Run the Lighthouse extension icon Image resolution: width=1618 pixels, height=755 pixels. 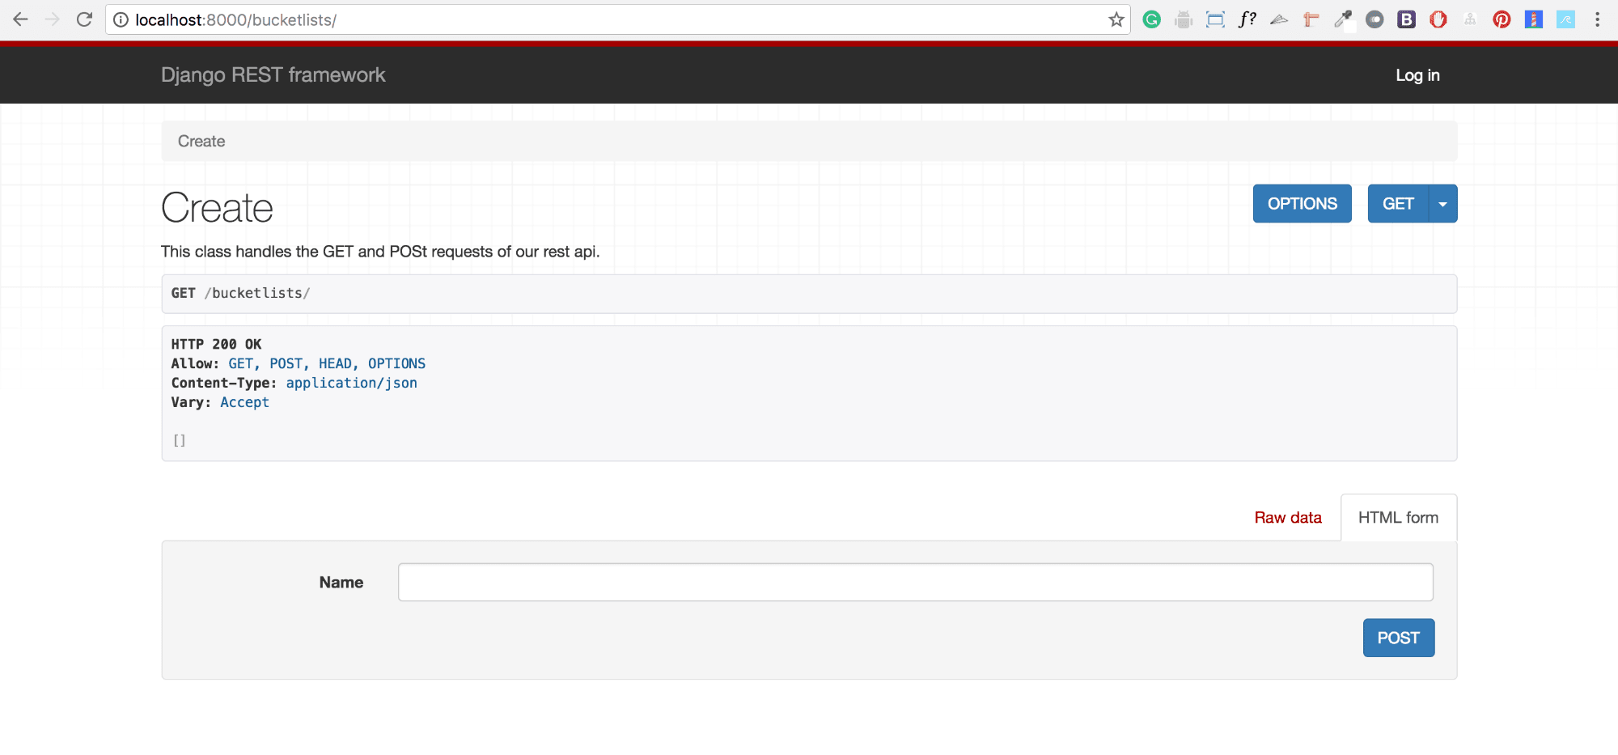pos(1534,19)
